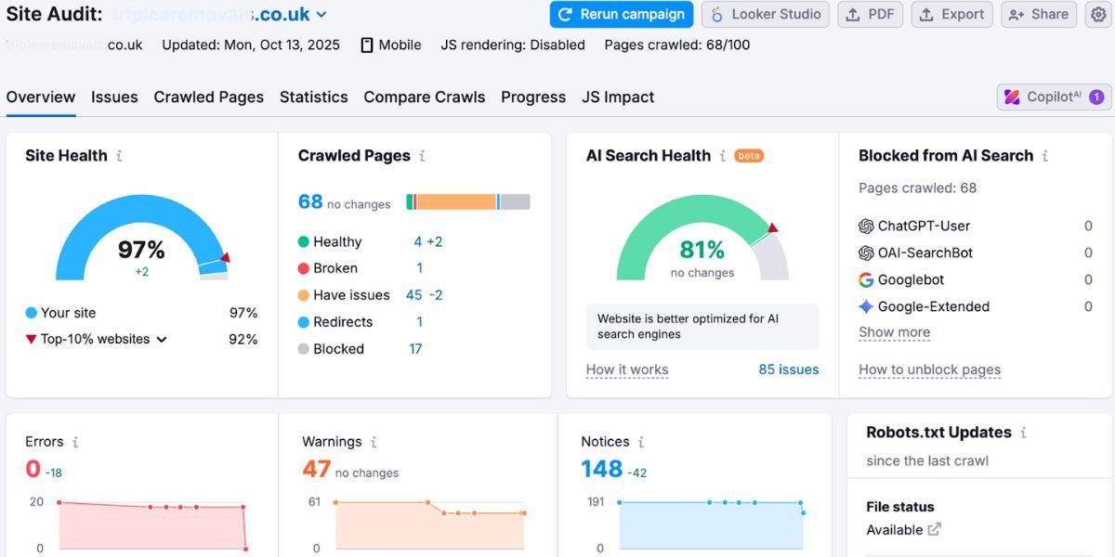Click the Rerun campaign button
Screen dimensions: 1115x557
(622, 15)
